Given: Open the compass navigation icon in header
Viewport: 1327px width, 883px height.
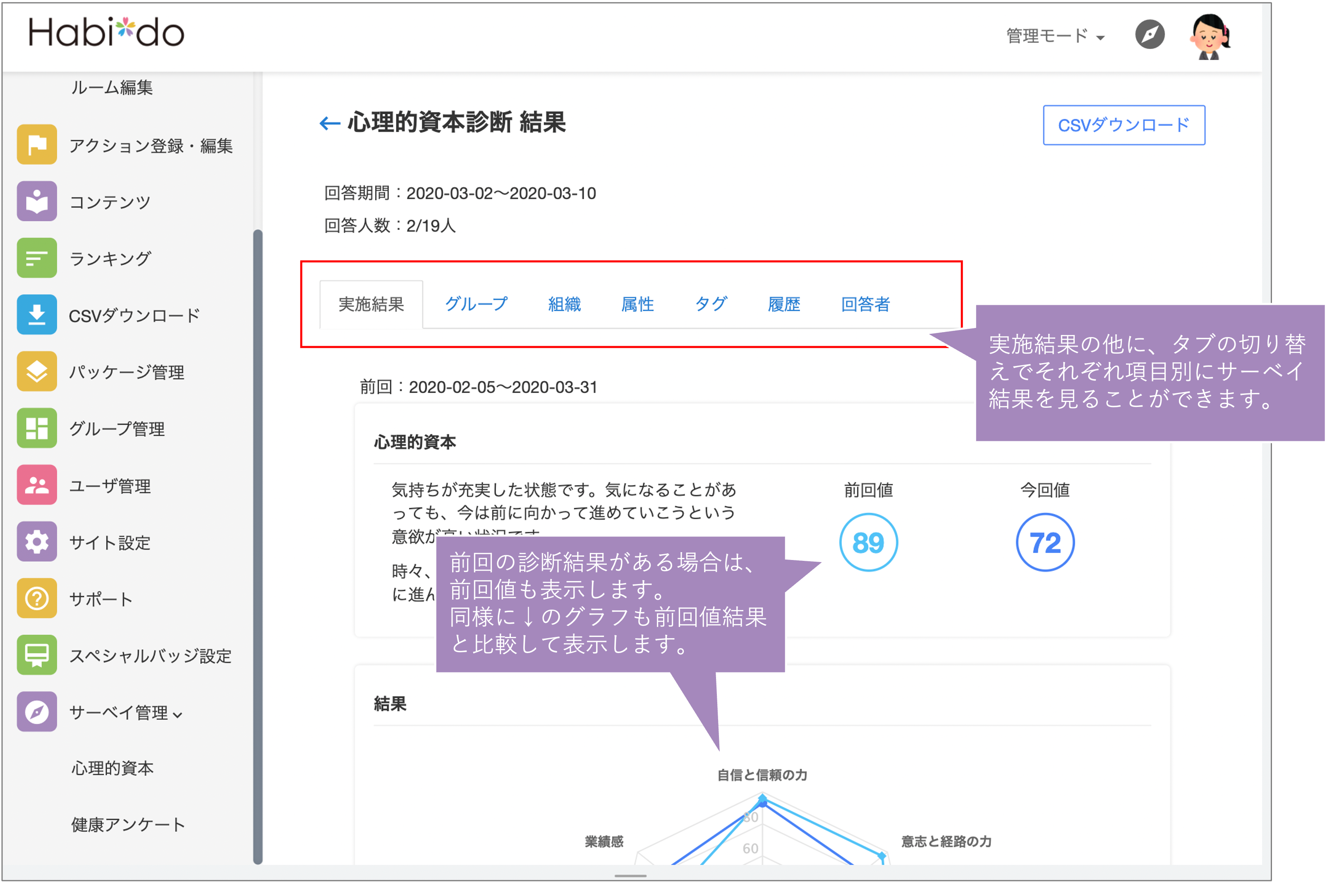Looking at the screenshot, I should click(x=1149, y=35).
